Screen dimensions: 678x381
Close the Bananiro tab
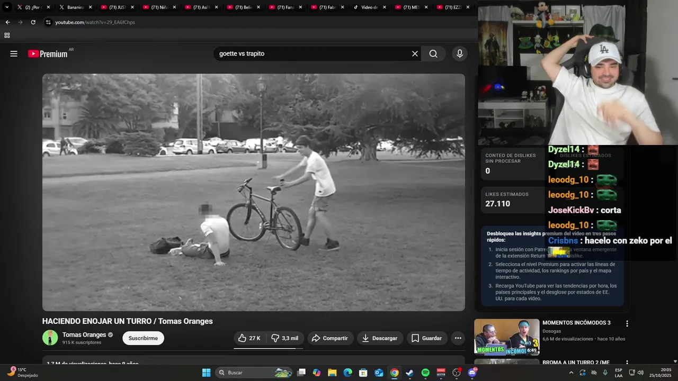[90, 7]
